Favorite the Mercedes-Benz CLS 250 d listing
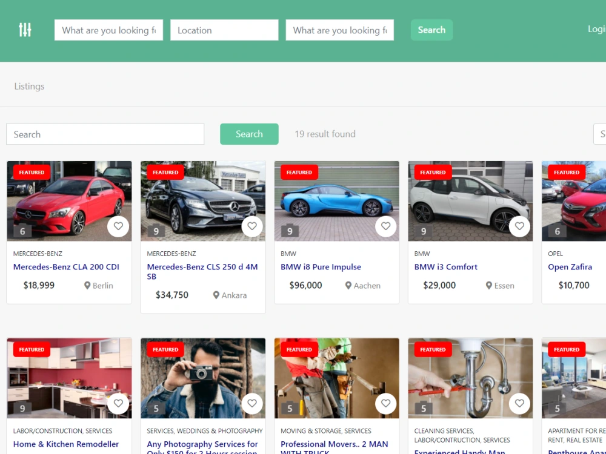Image resolution: width=606 pixels, height=454 pixels. click(x=252, y=226)
